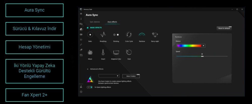252x104 pixels.
Task: Select the Basic Effects radio button
Action: click(x=88, y=28)
